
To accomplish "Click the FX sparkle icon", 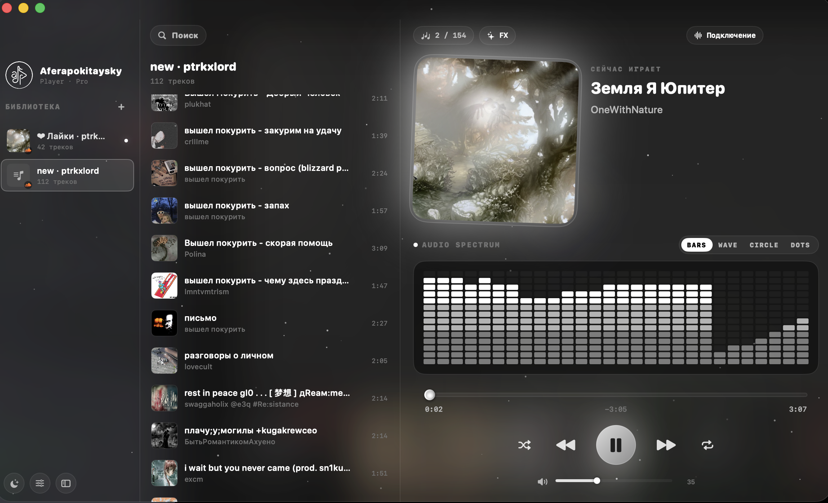I will tap(491, 35).
